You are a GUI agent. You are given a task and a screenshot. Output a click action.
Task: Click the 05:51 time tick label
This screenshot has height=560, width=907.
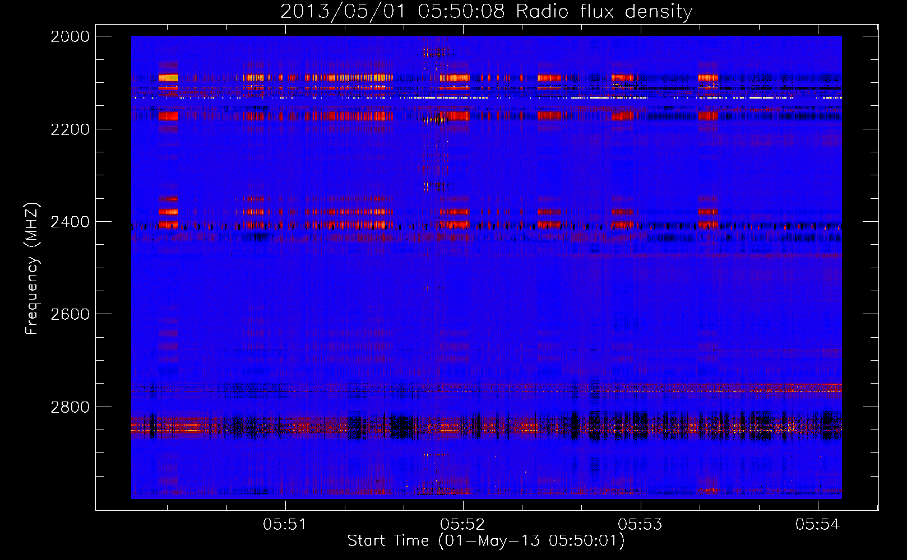(x=285, y=524)
